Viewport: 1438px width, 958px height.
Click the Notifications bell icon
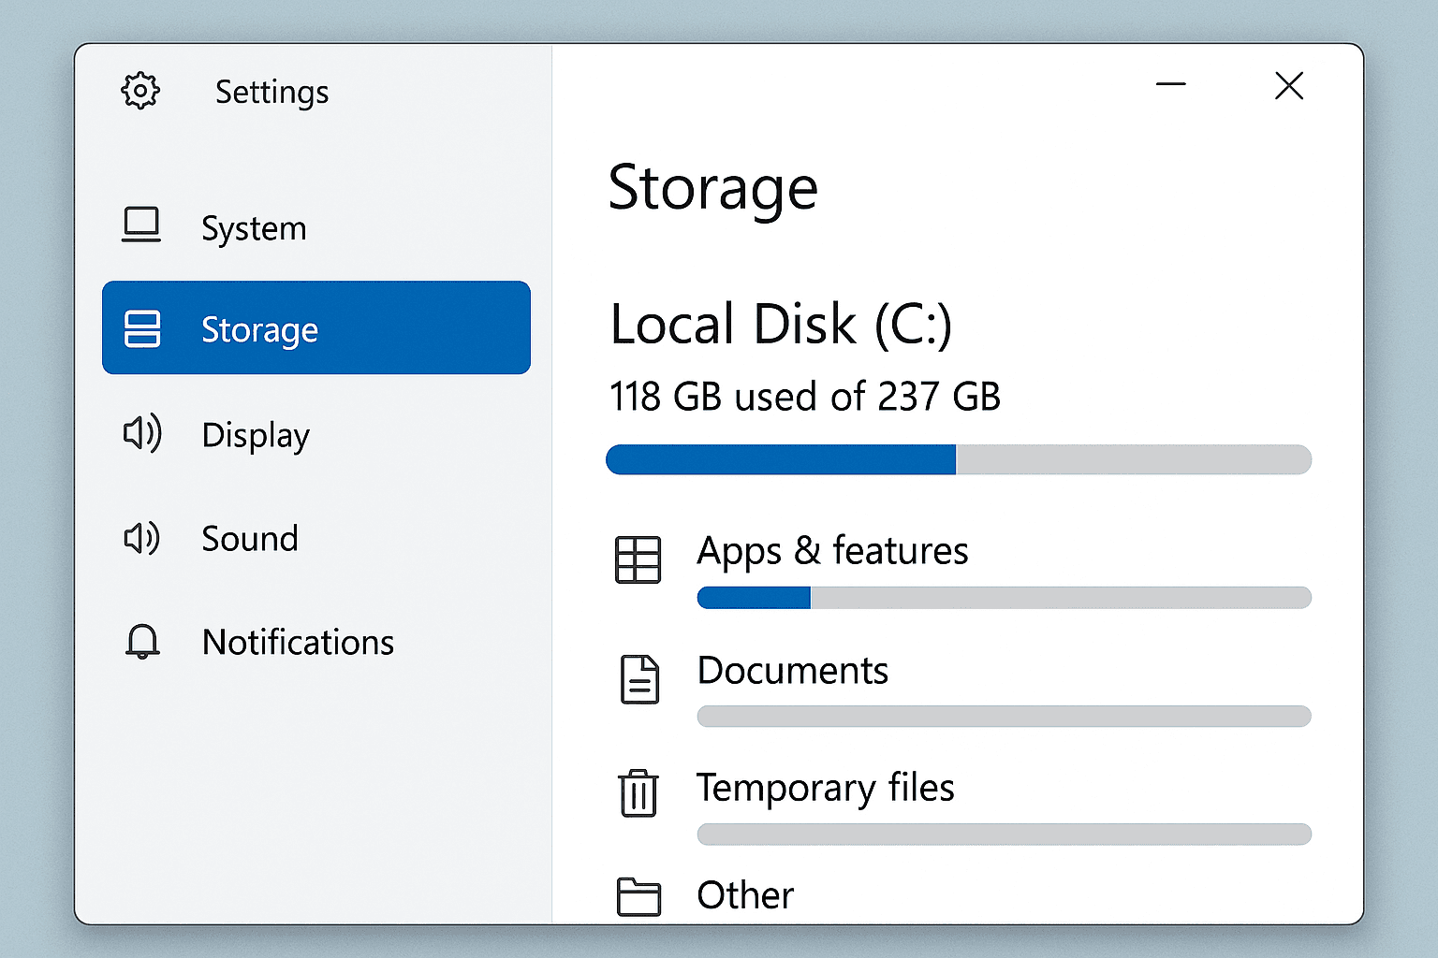(142, 642)
